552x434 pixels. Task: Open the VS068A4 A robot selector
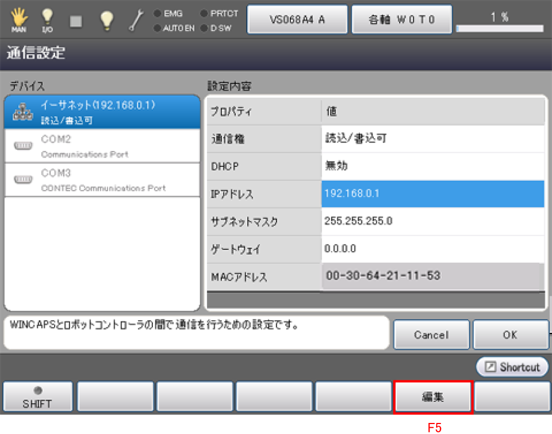(x=297, y=20)
